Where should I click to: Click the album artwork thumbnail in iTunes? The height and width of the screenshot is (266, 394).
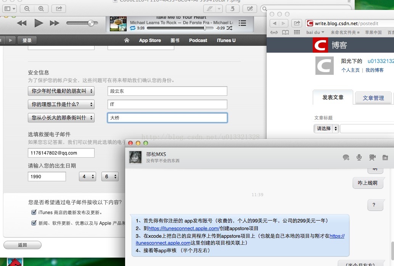pos(118,24)
